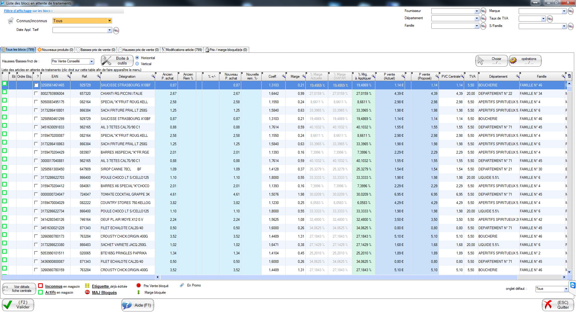Clear the Date Appl. Tarif filter
This screenshot has width=576, height=312.
click(x=116, y=30)
